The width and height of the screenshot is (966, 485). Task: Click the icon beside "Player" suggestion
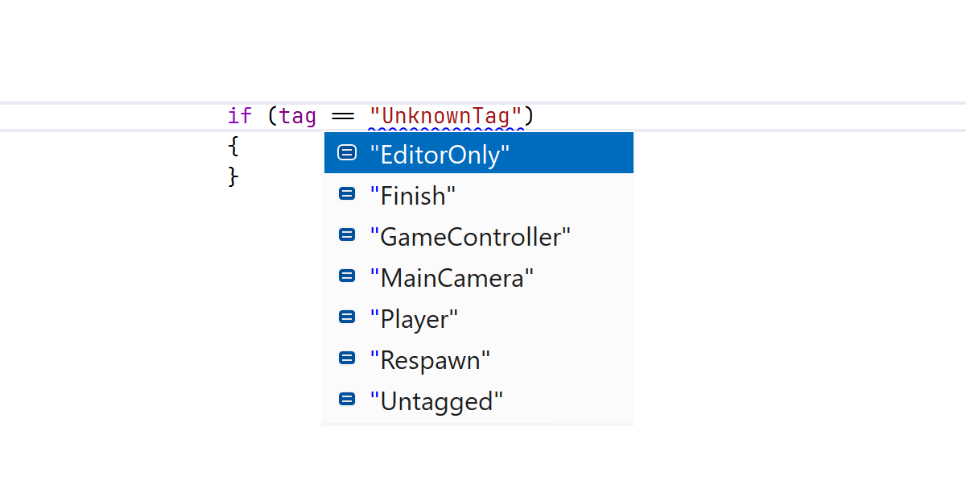click(x=347, y=317)
